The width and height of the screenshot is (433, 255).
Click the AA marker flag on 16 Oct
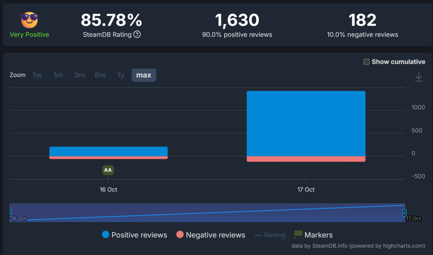tap(108, 170)
